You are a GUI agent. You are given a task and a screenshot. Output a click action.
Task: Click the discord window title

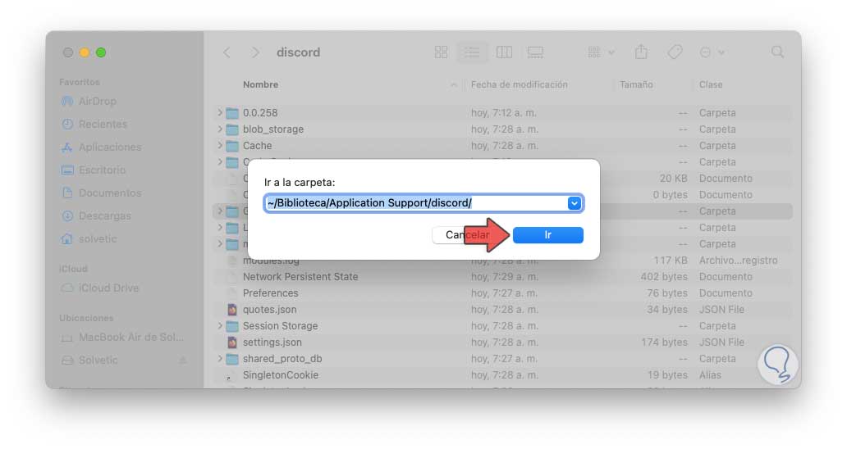coord(298,52)
